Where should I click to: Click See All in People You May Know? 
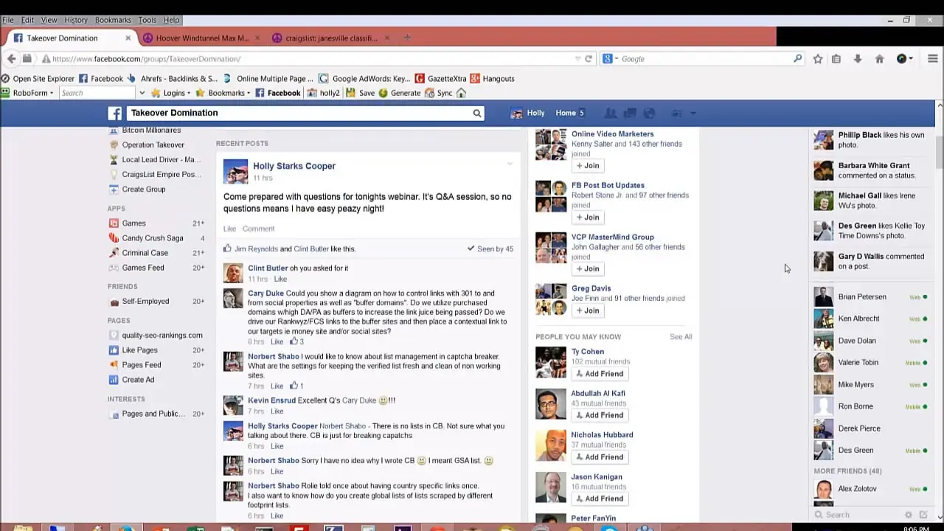(681, 337)
